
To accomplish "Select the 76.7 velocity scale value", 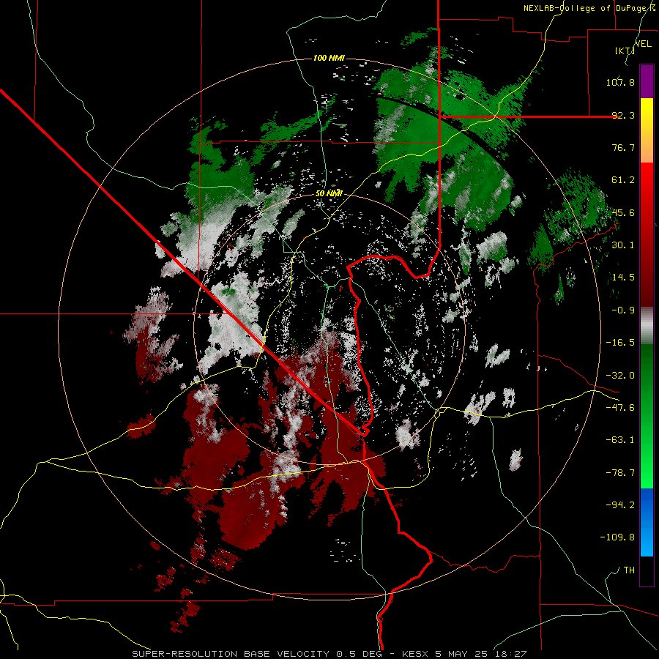I will (623, 147).
